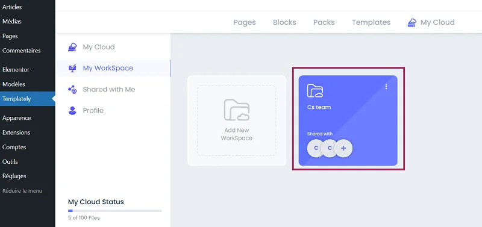This screenshot has width=482, height=227.
Task: Click the My Cloud icon in left panel
Action: (72, 47)
